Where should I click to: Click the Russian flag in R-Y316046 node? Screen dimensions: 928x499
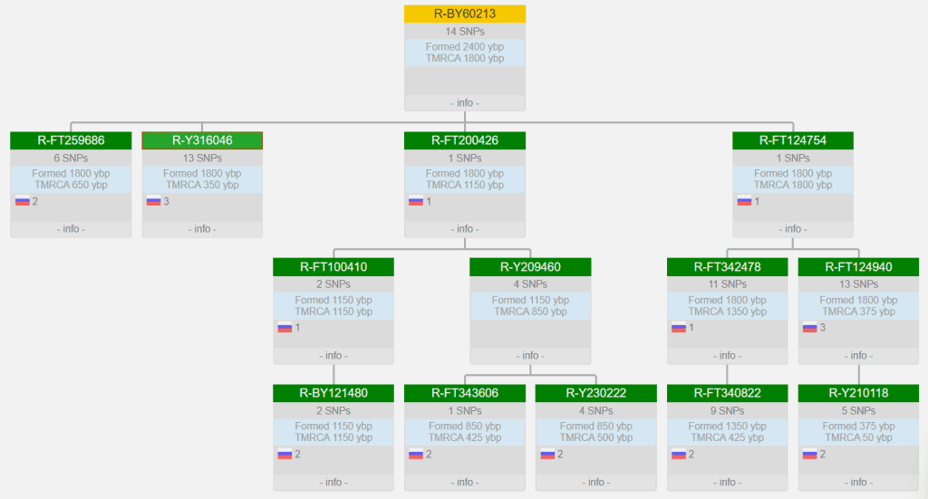154,201
